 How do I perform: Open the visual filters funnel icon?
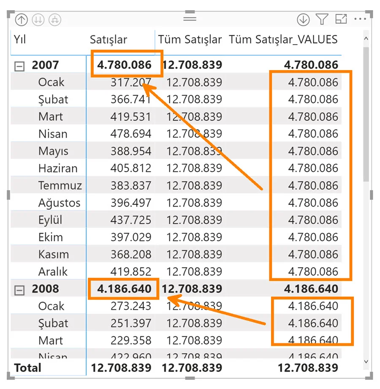coord(322,19)
